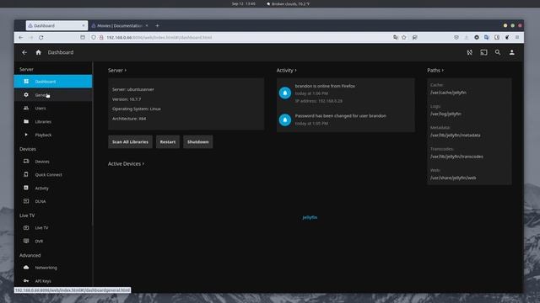This screenshot has height=303, width=540.
Task: Open Libraries section in sidebar
Action: click(53, 121)
